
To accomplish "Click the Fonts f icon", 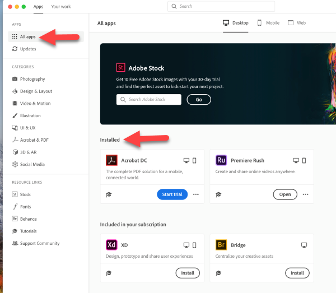I will [15, 207].
